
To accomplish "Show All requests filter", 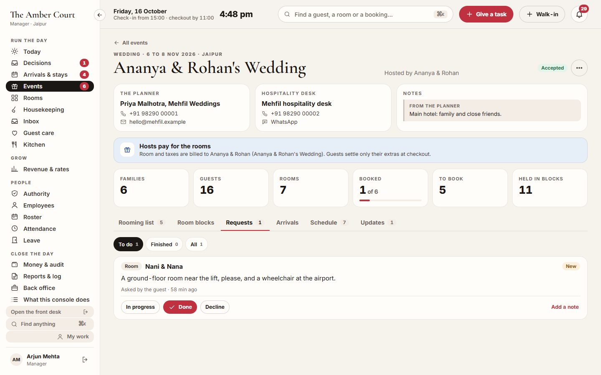I will [x=197, y=245].
